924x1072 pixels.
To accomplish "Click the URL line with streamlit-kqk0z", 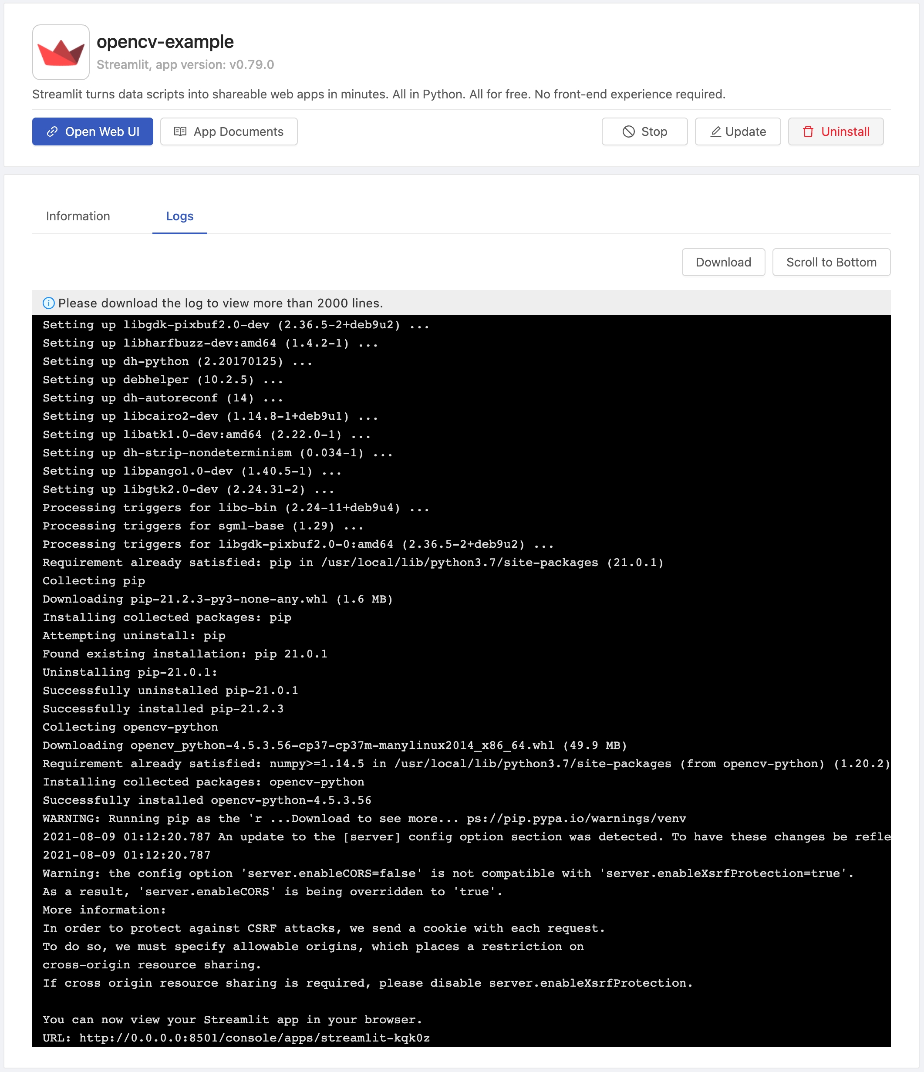I will pyautogui.click(x=236, y=1038).
